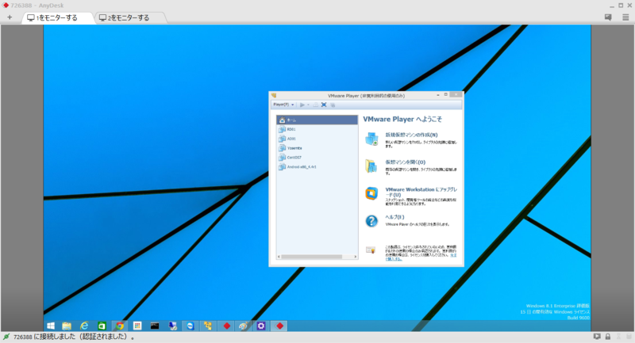Click the open virtual machine folder icon
The image size is (635, 343).
[371, 166]
